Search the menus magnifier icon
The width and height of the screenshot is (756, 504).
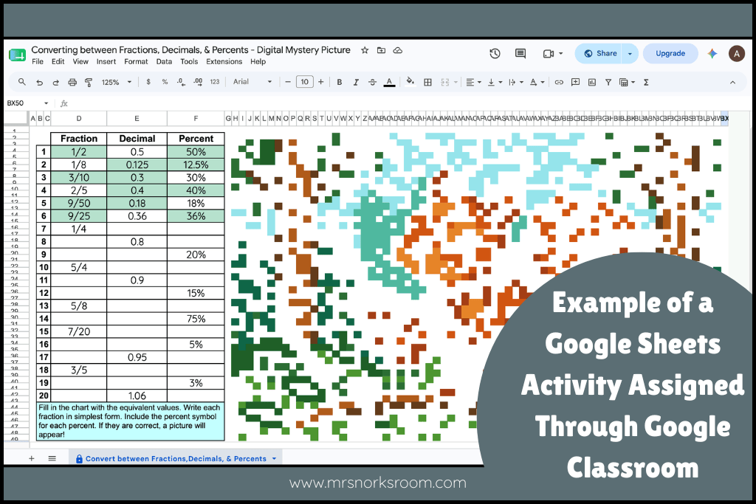click(x=22, y=82)
